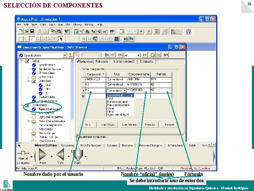This screenshot has width=254, height=191.
Task: Click the grayed Stop run square icon
Action: [149, 31]
